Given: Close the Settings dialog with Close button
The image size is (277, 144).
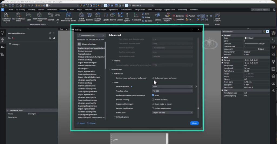Looking at the screenshot, I should coord(194,123).
